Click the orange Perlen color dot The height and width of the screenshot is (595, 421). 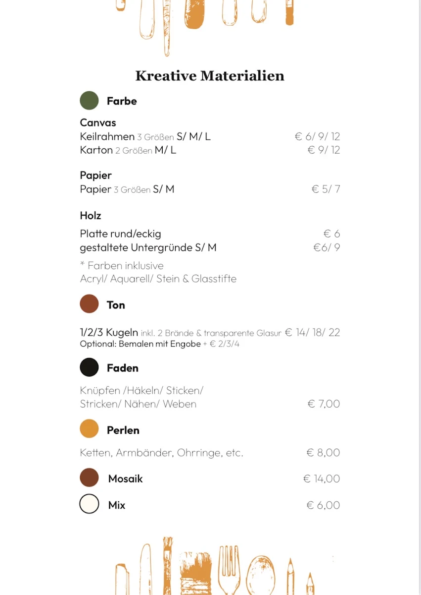tap(89, 429)
